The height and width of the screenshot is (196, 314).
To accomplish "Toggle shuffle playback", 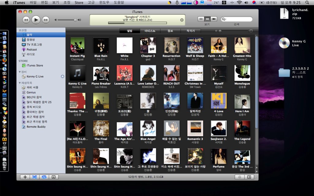I will tap(34, 177).
